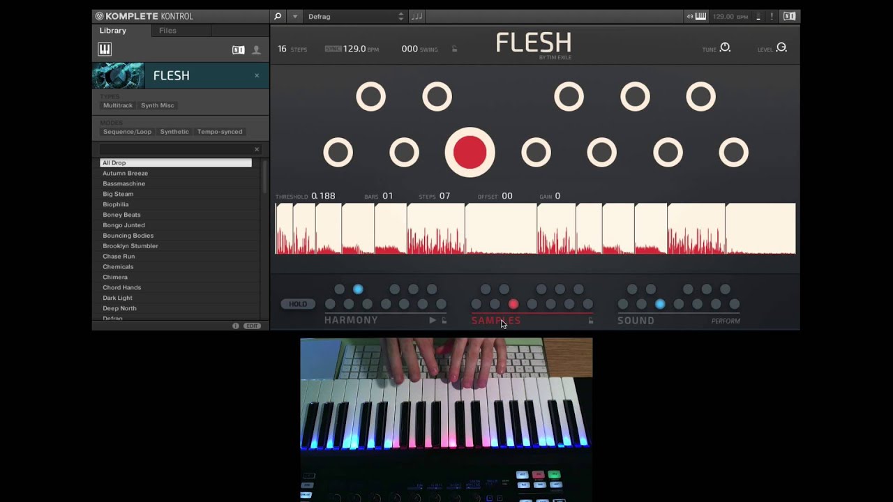Open the HARMONY section
893x502 pixels.
click(x=351, y=320)
